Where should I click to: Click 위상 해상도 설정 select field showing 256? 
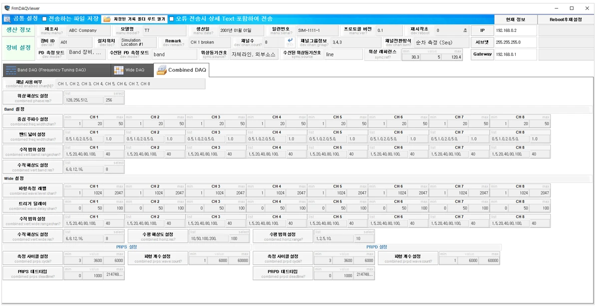[x=114, y=100]
